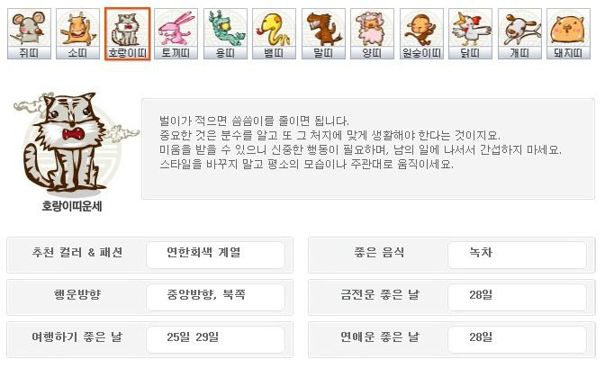This screenshot has width=605, height=368.
Task: Select the rat zodiac icon (쥐띠)
Action: tap(29, 33)
